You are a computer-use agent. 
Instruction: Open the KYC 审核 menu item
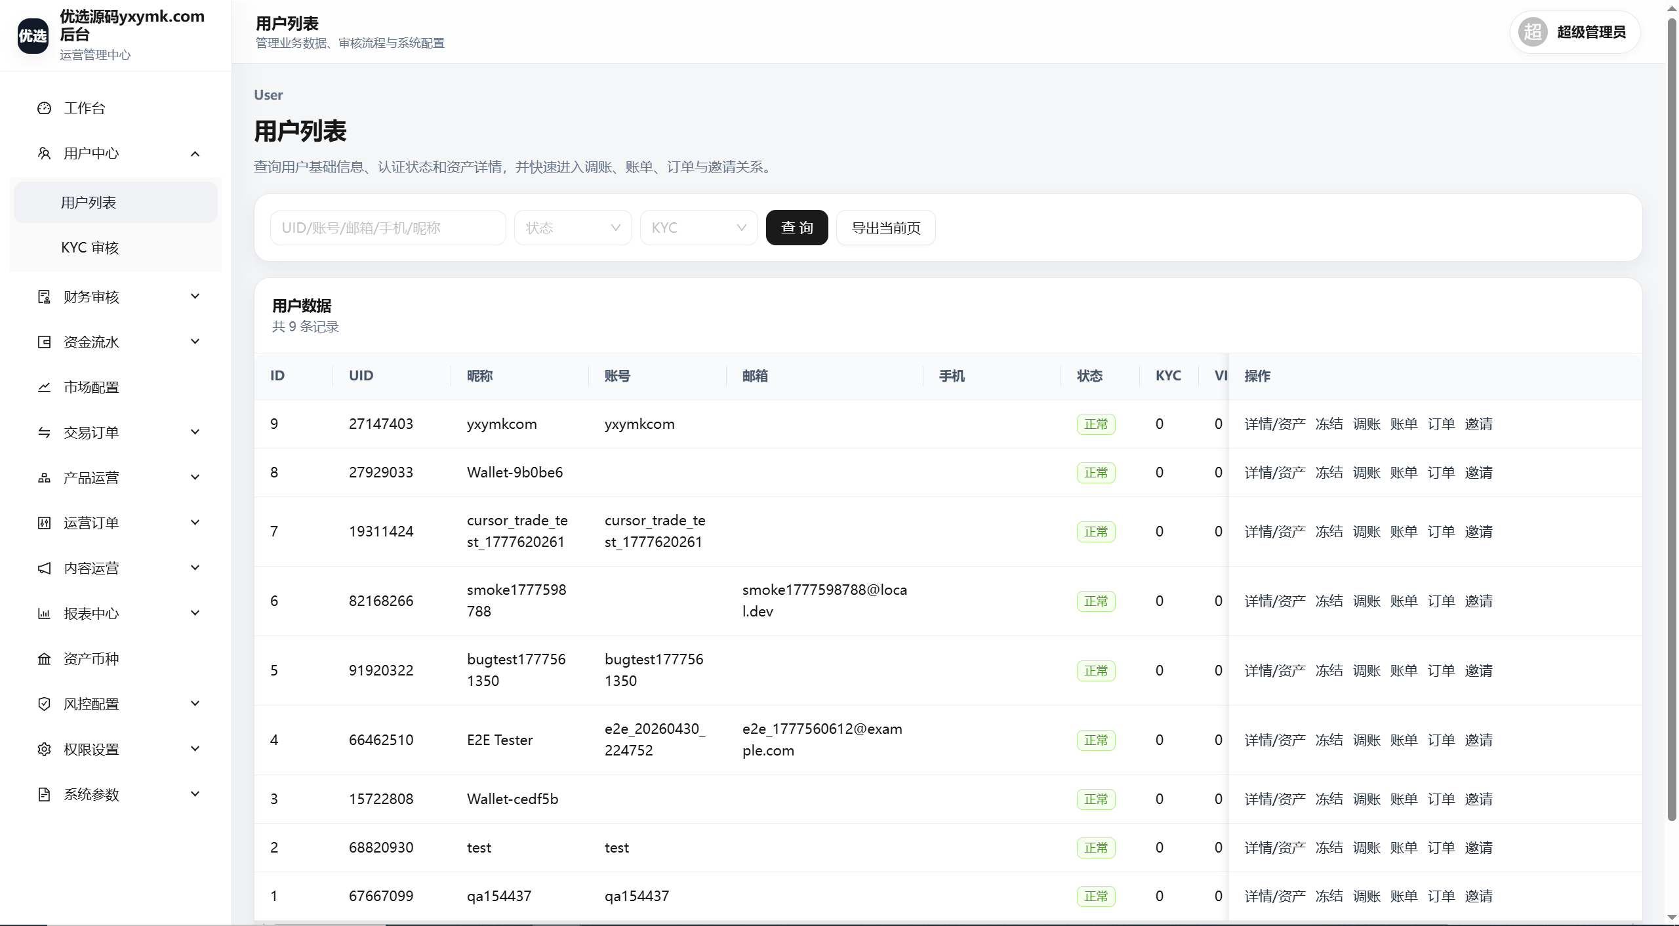click(115, 248)
